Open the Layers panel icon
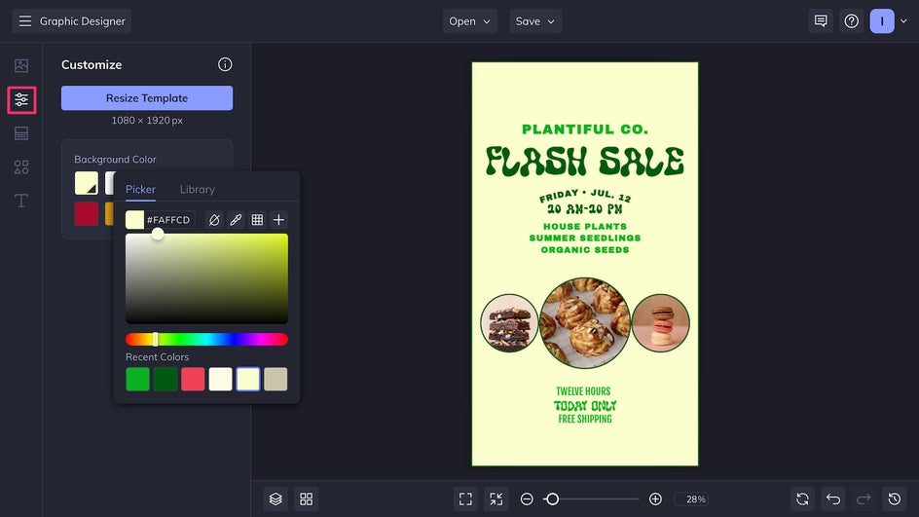The image size is (919, 517). click(276, 499)
